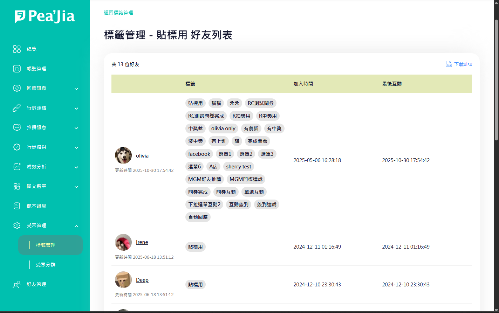Image resolution: width=499 pixels, height=313 pixels.
Task: Click the 總覽 dashboard icon in sidebar
Action: click(17, 49)
